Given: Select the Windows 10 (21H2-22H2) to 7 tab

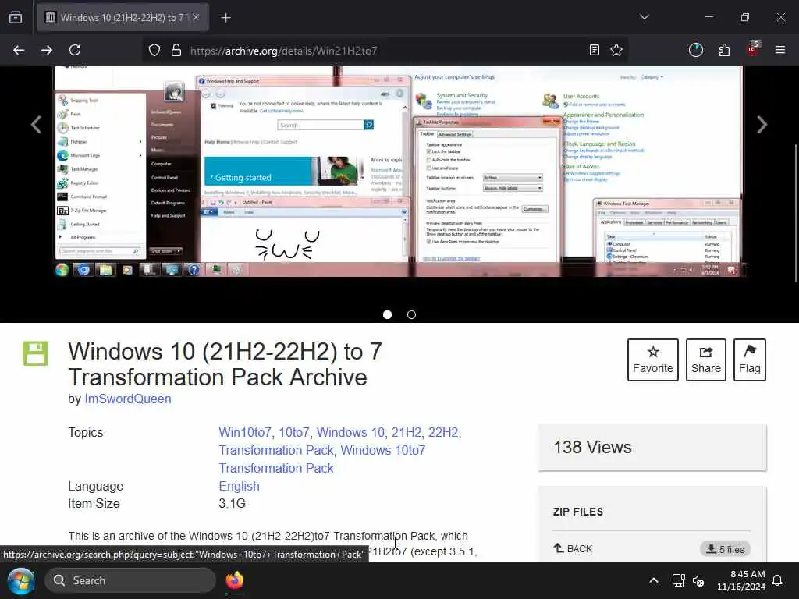Looking at the screenshot, I should pos(123,17).
